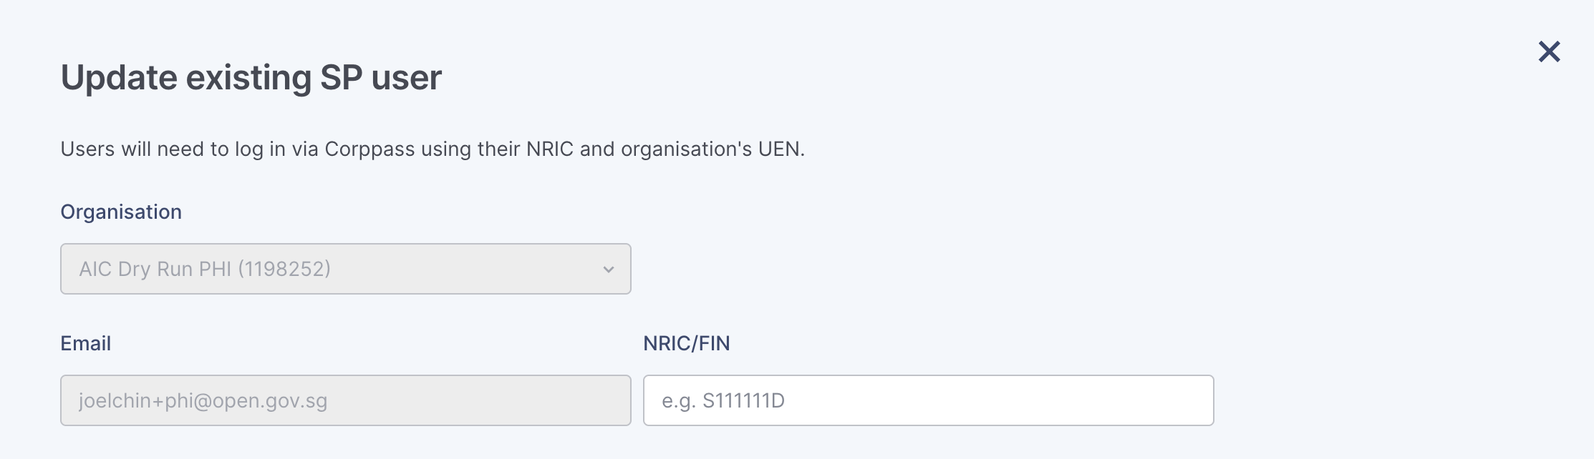Click the word 'Users' starting the description

(x=87, y=149)
